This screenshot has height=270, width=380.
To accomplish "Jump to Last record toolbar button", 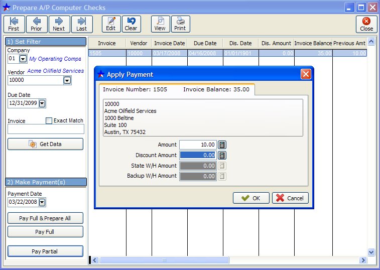I will tap(82, 24).
